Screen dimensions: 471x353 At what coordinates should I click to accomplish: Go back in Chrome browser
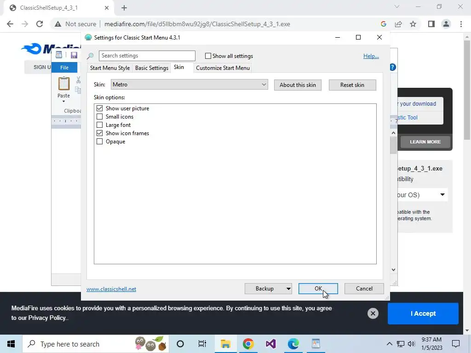coord(10,24)
